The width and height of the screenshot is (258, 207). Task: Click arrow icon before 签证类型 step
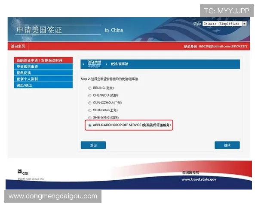pos(83,64)
